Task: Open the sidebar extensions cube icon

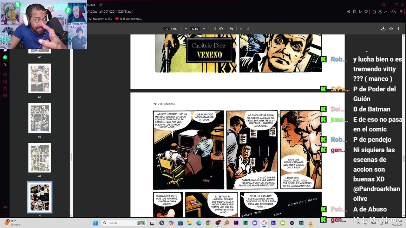Action: [5, 89]
